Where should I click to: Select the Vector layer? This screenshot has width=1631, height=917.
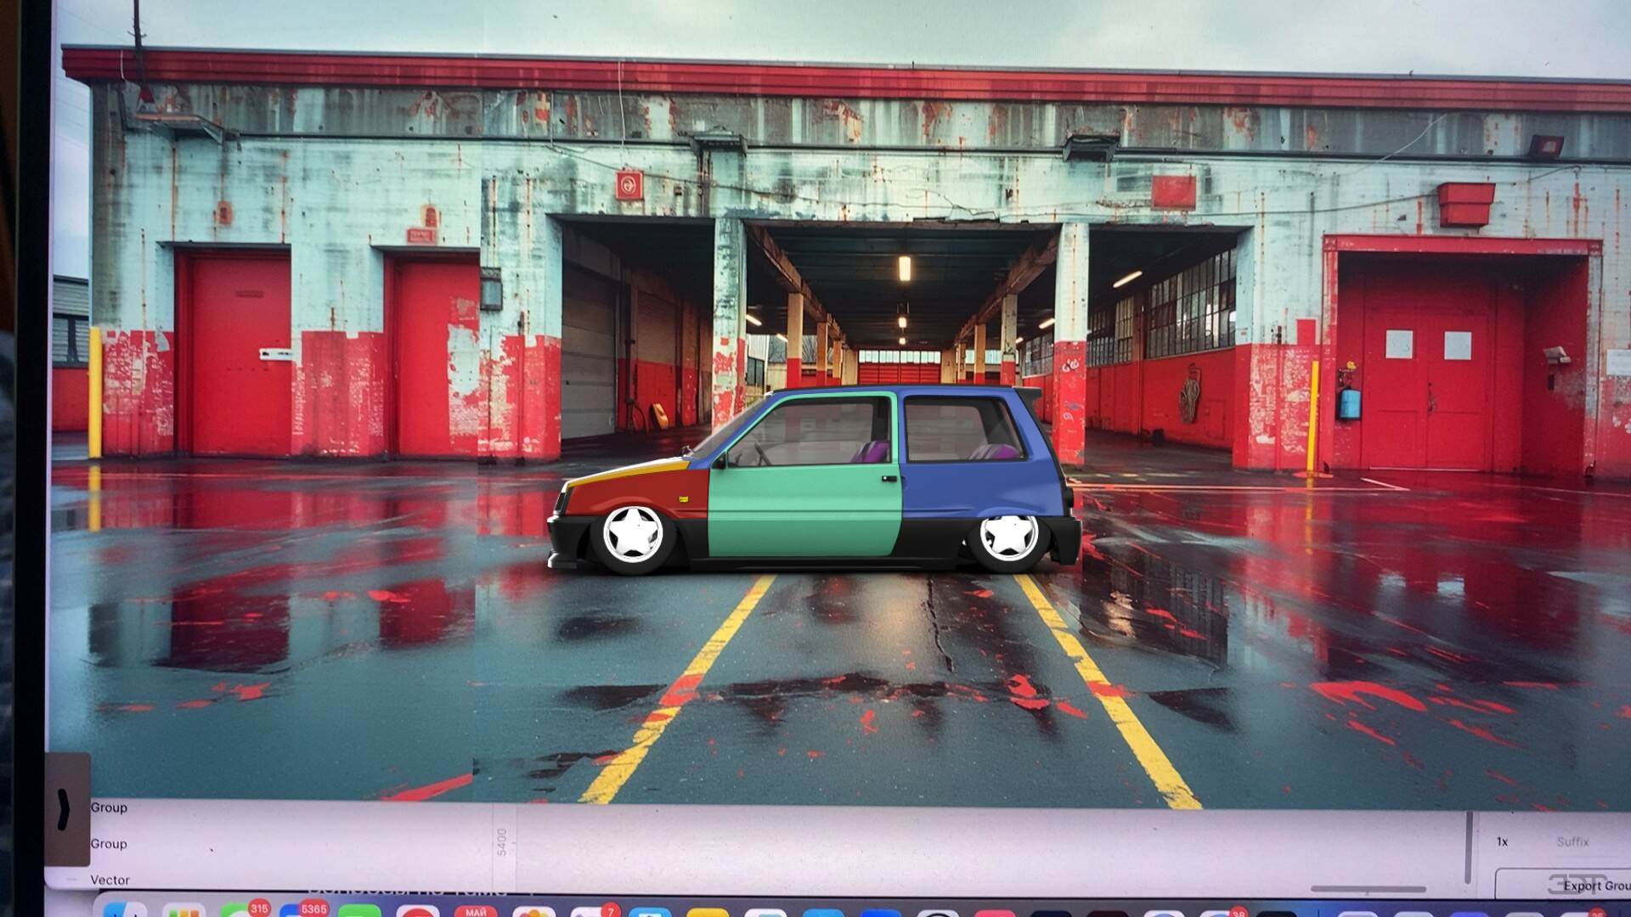click(112, 880)
